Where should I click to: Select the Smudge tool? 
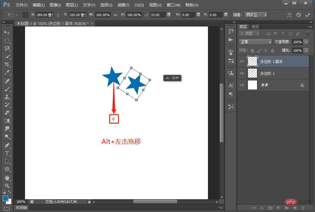pyautogui.click(x=7, y=129)
